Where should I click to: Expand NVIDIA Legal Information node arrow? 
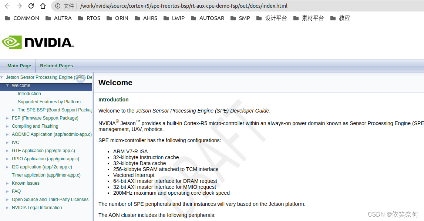tap(7, 207)
